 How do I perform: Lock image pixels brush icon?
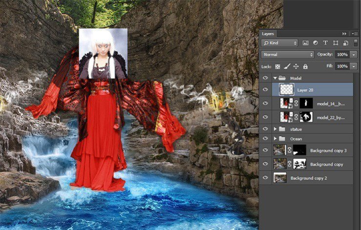[x=287, y=67]
